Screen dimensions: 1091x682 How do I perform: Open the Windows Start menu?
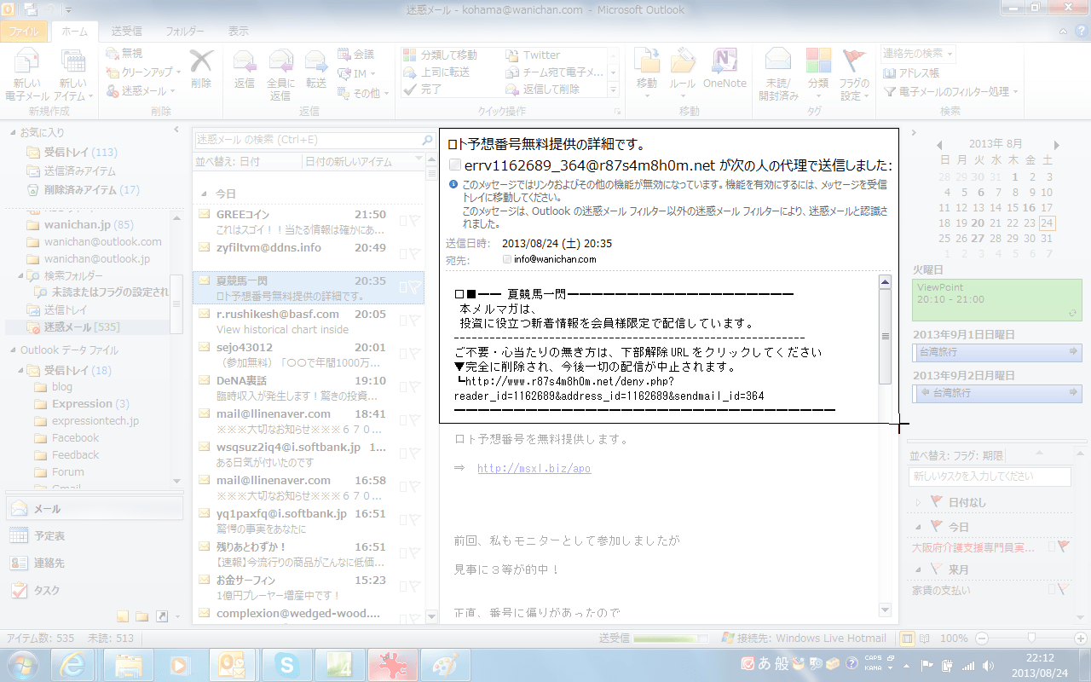[23, 663]
